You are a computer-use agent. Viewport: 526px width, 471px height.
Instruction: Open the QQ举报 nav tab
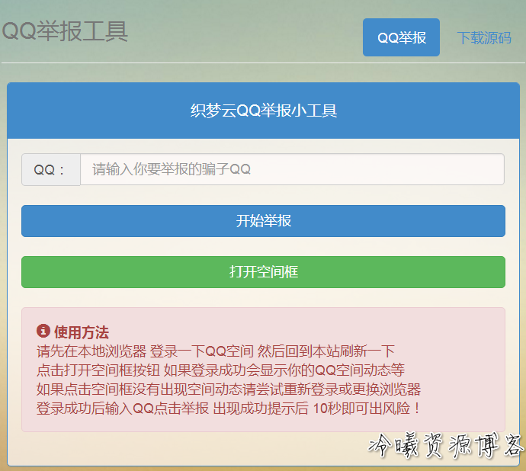point(401,37)
